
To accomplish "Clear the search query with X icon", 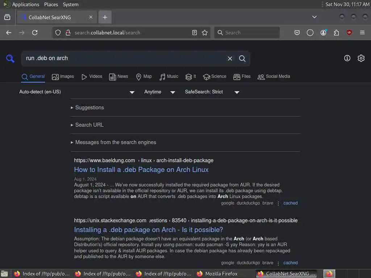I will [230, 58].
